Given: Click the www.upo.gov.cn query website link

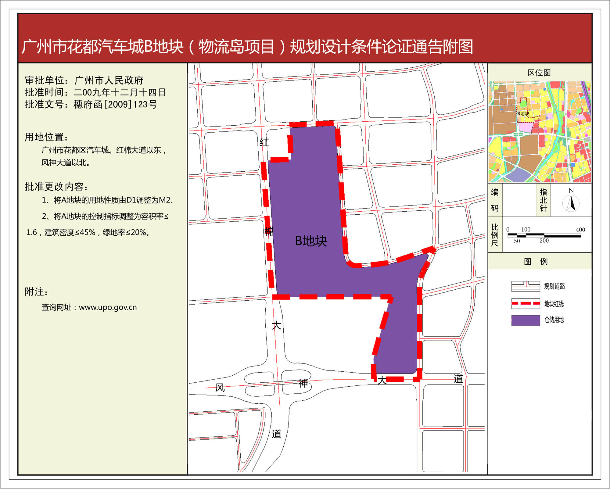Looking at the screenshot, I should click(x=108, y=307).
